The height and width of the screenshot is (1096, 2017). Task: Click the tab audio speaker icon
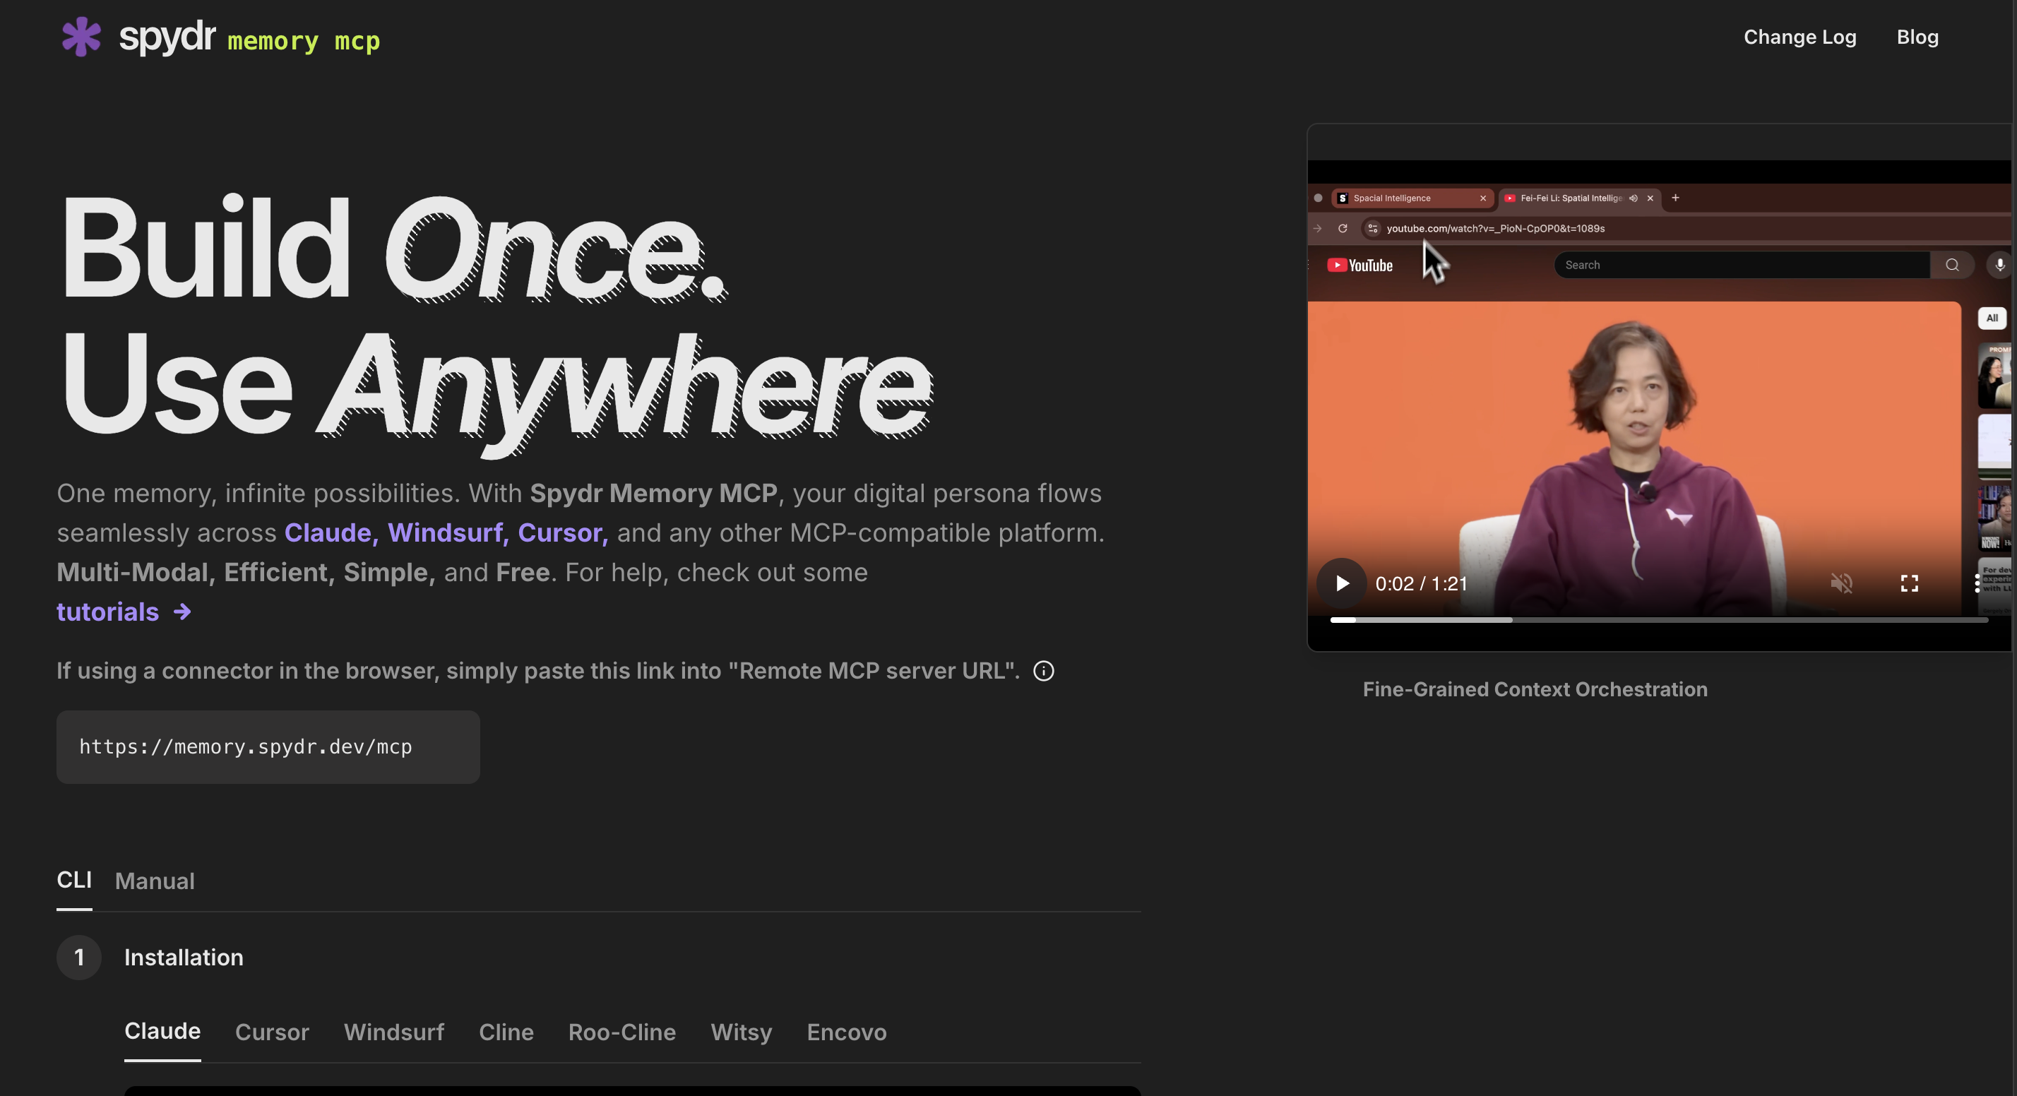pyautogui.click(x=1634, y=198)
